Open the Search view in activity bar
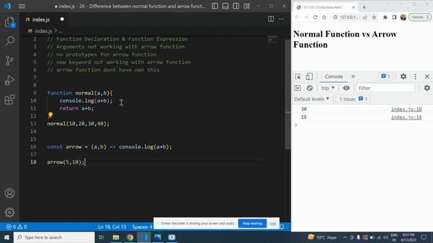The height and width of the screenshot is (243, 433). click(x=9, y=41)
